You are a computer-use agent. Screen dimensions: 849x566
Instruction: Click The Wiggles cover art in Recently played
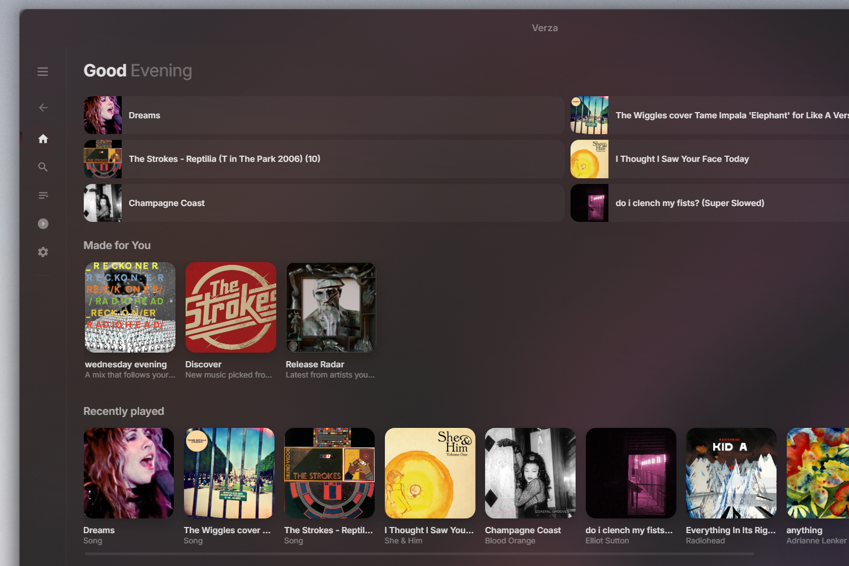[x=229, y=473]
